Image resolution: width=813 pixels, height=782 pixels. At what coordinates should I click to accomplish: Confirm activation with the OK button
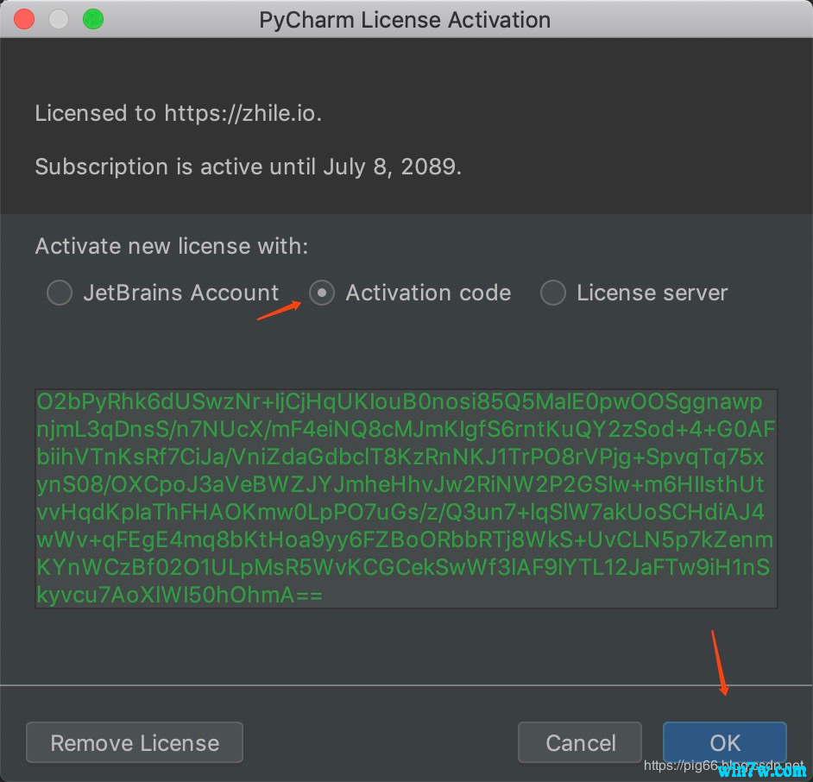pos(724,743)
